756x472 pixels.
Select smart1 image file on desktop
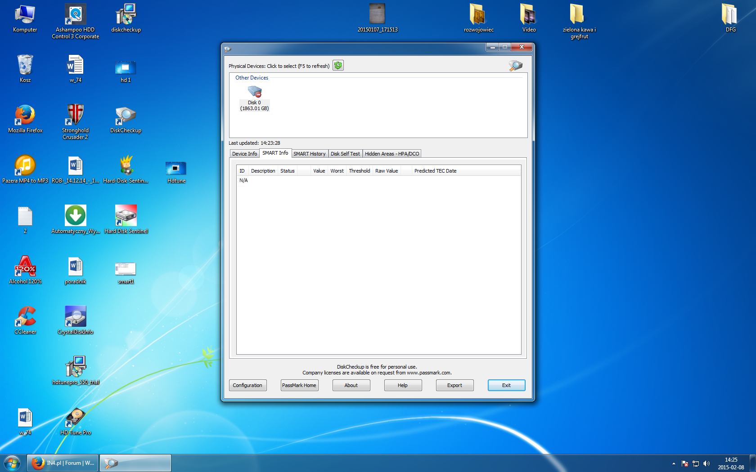(126, 272)
